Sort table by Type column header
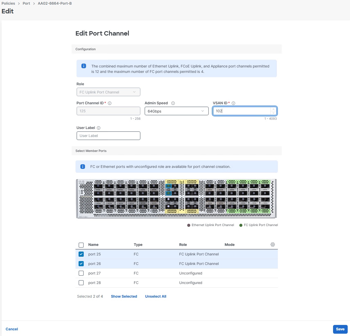This screenshot has width=350, height=336. pos(138,245)
